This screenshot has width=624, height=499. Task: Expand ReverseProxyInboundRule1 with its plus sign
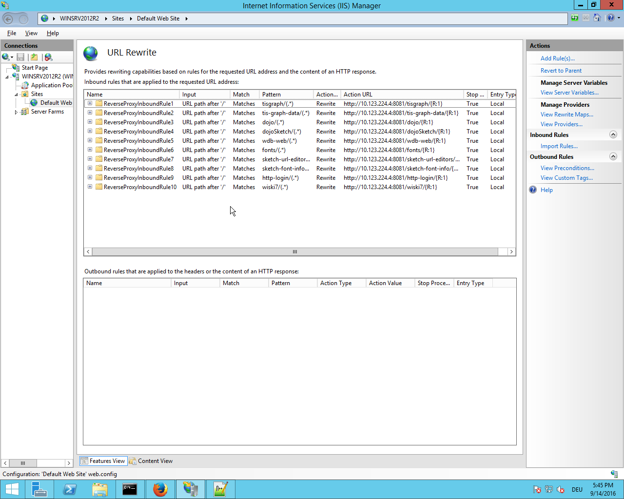89,103
